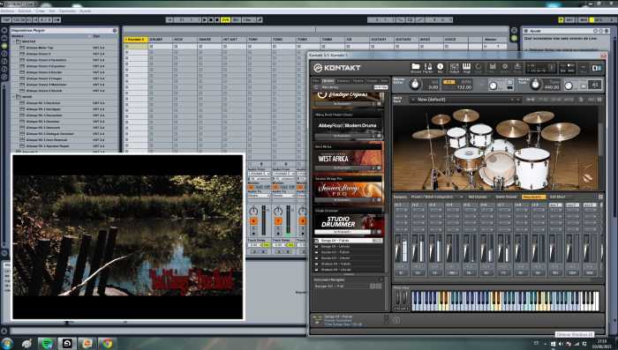
Task: Show the Kontakt Output mixer icon
Action: pos(454,67)
